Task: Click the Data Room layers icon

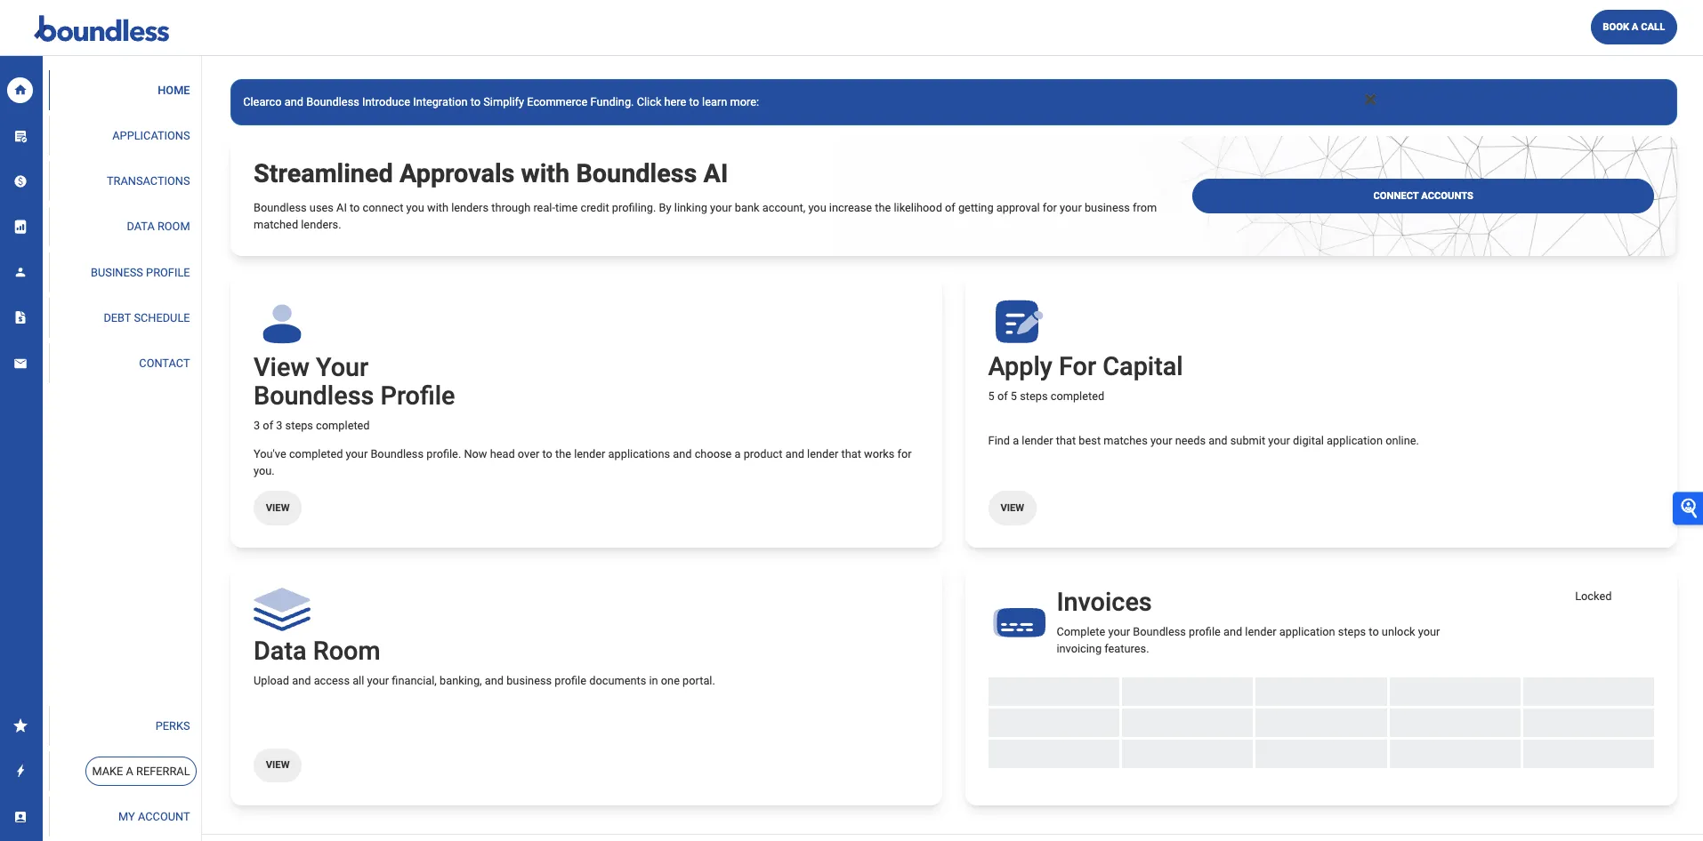Action: click(282, 609)
